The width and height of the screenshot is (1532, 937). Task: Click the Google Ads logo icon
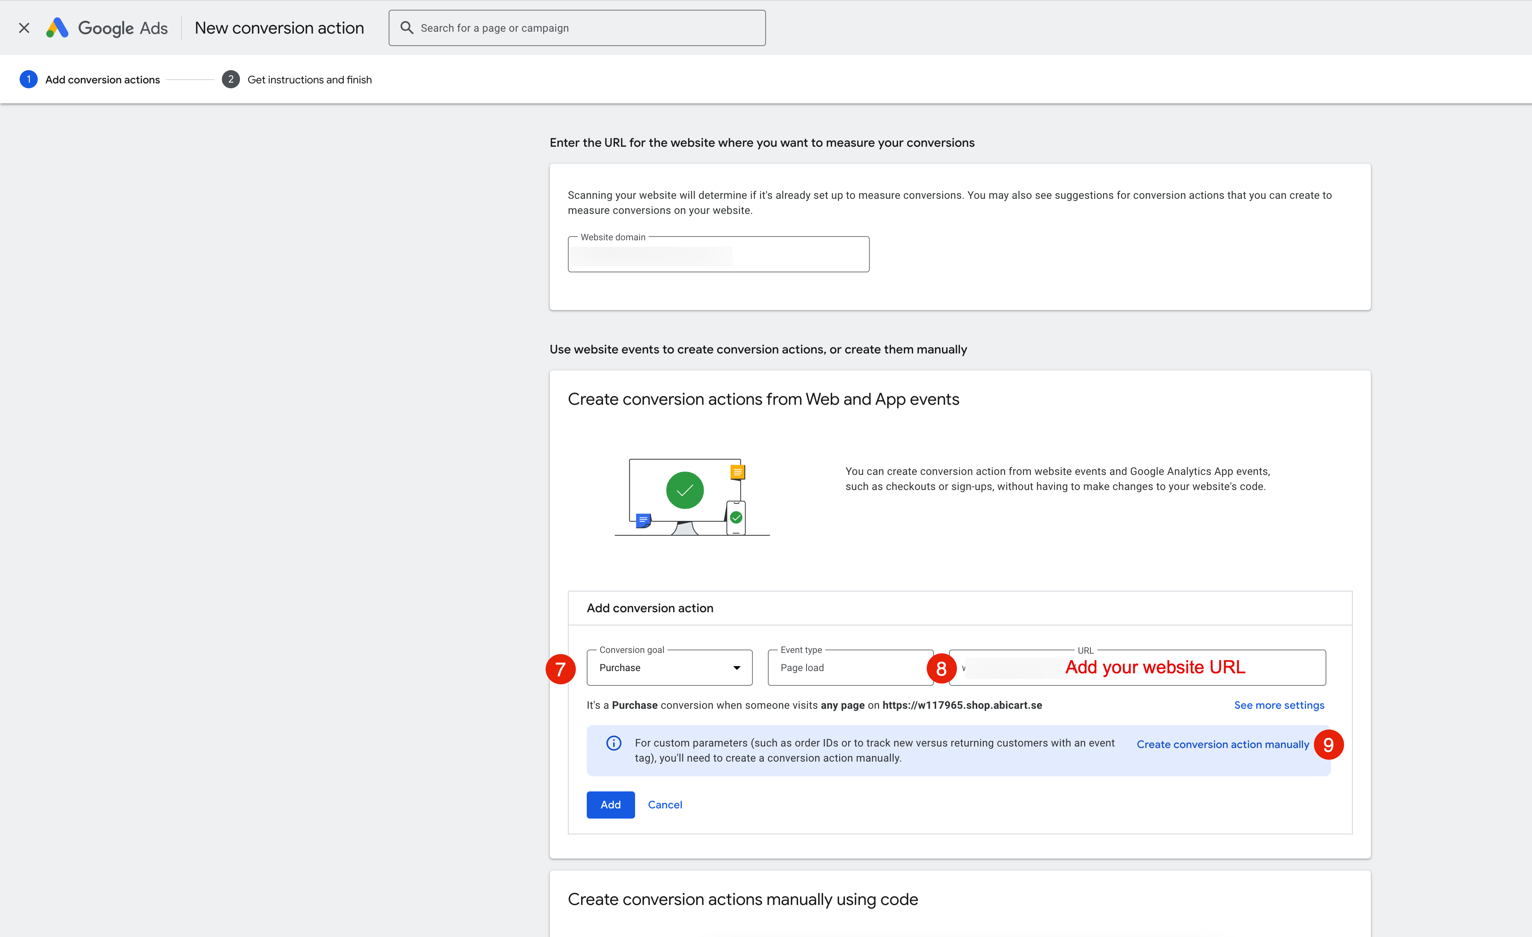[57, 28]
